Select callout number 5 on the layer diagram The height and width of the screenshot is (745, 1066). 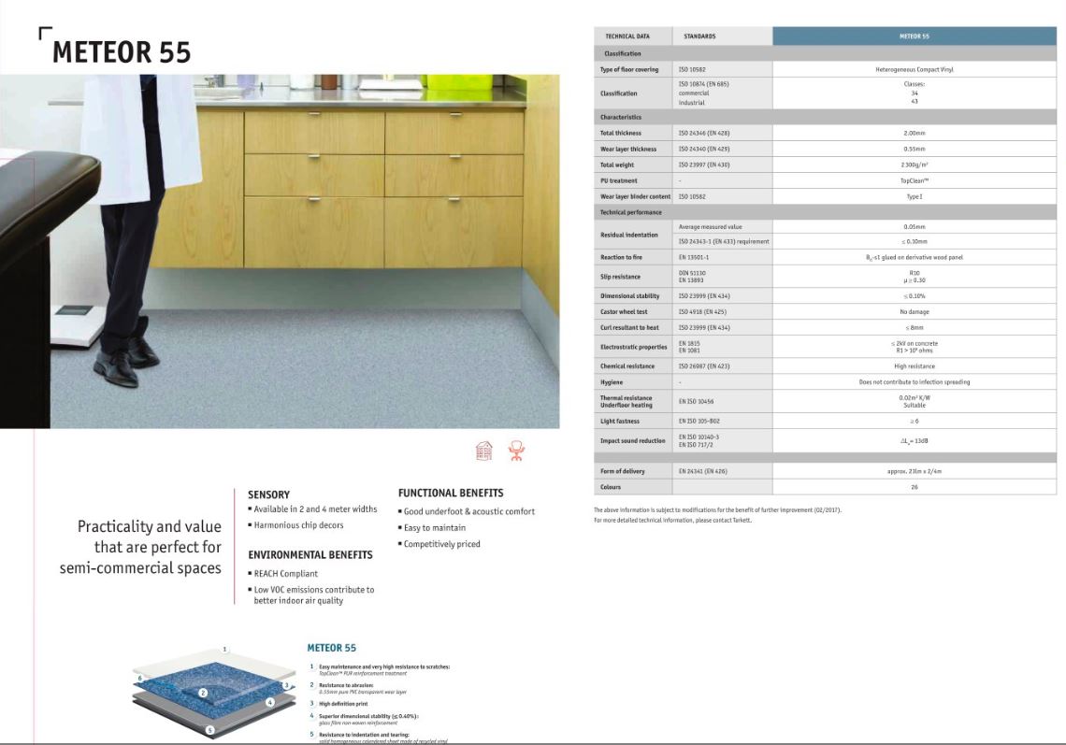pos(210,730)
